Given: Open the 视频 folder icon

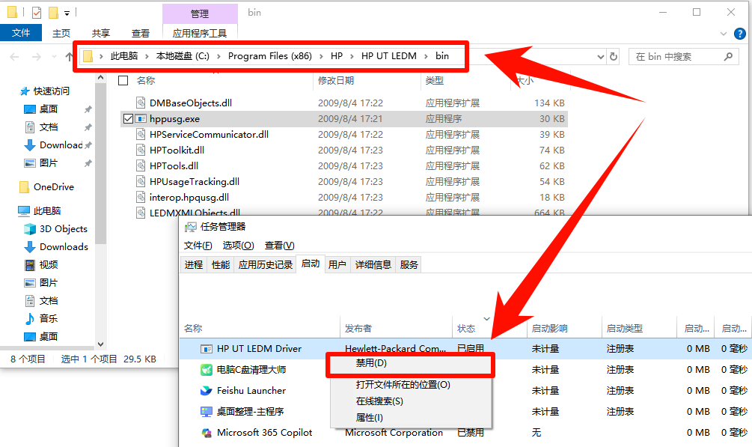Looking at the screenshot, I should coord(30,265).
